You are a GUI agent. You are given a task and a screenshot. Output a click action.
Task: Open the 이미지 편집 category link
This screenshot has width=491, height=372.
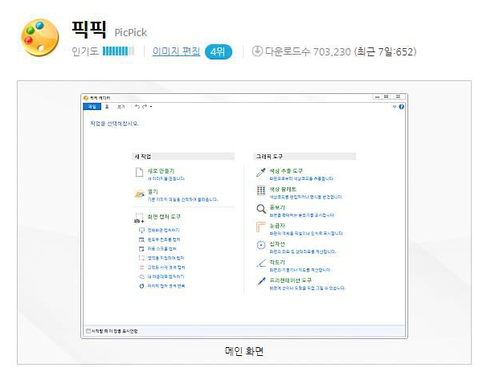[176, 51]
